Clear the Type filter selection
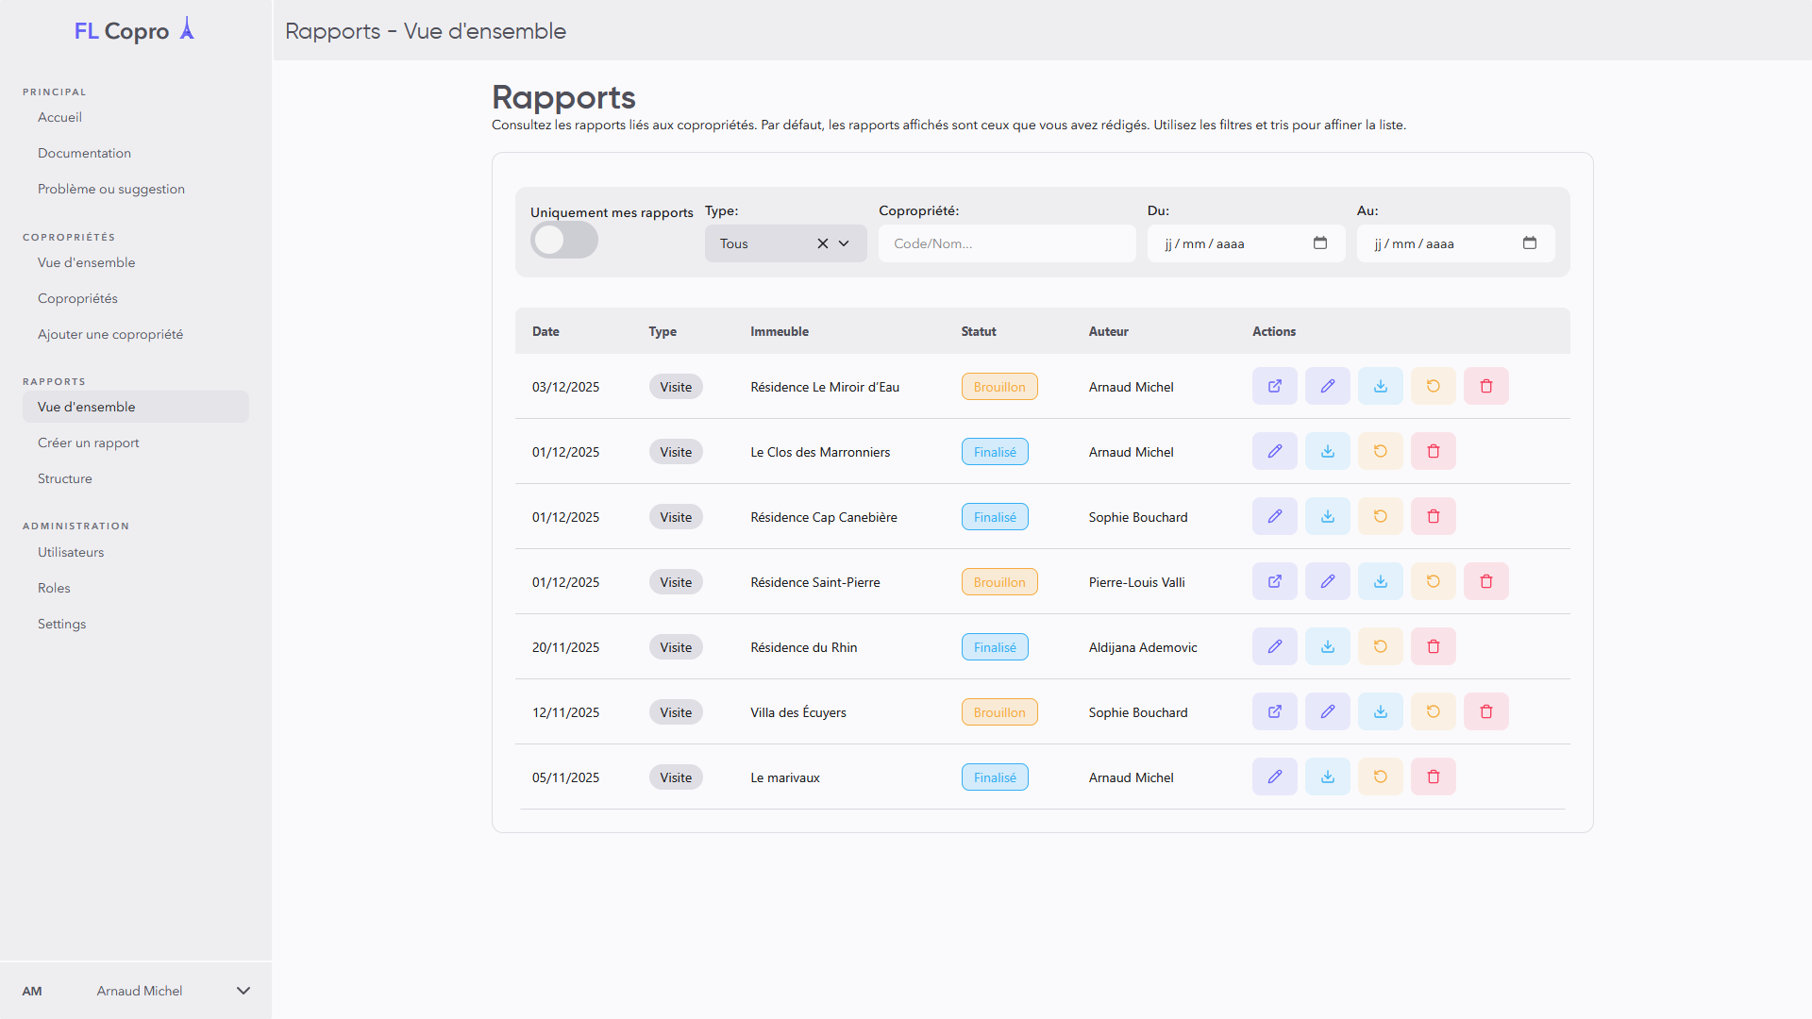The height and width of the screenshot is (1019, 1812). coord(822,243)
